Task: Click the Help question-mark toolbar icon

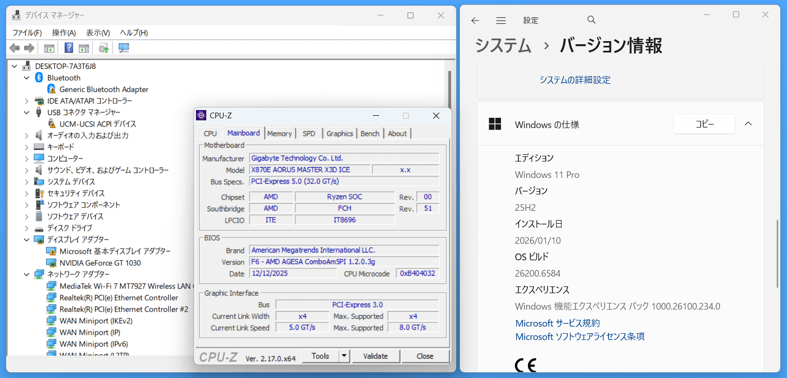Action: click(x=68, y=48)
